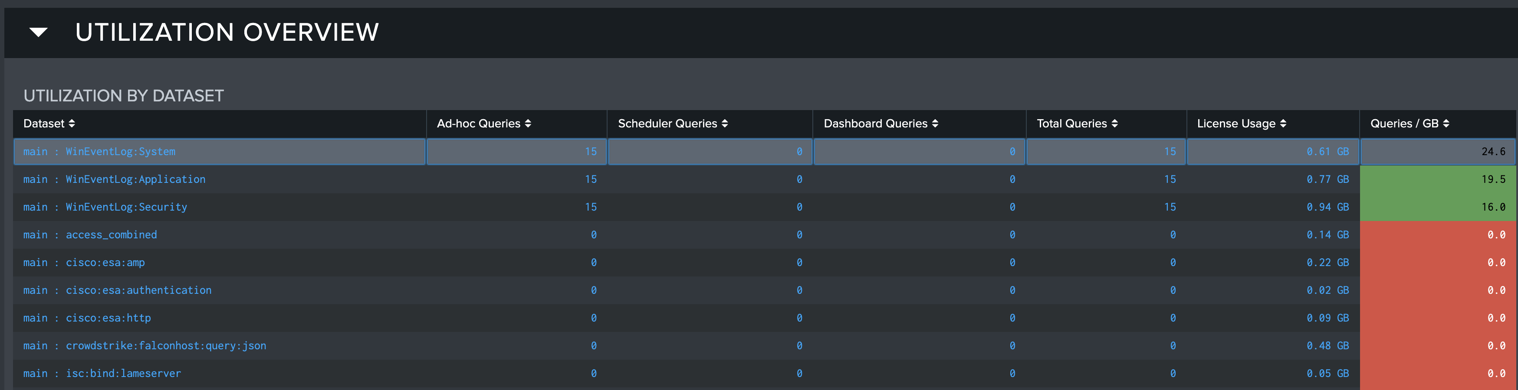Click the crowdstrike:falconhost:query:json dataset name
The width and height of the screenshot is (1518, 390).
point(145,345)
